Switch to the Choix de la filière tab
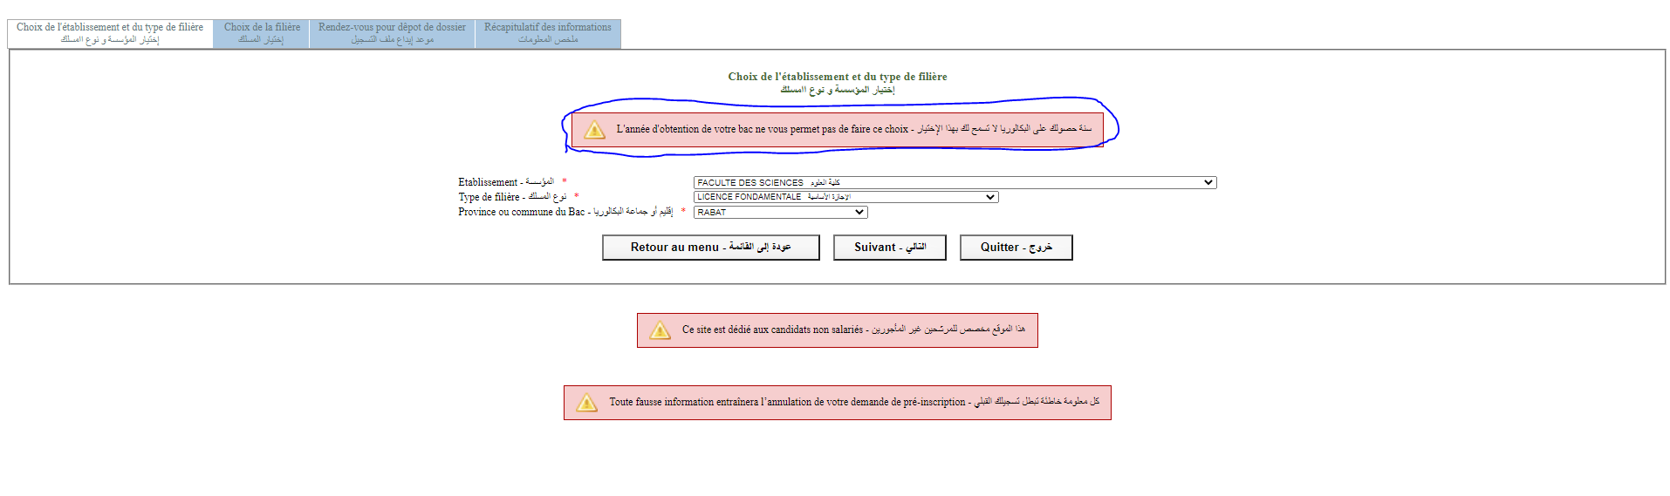The image size is (1670, 496). pyautogui.click(x=262, y=33)
